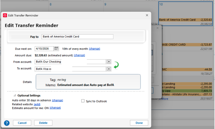Viewport: 215px width, 129px height.
Task: Collapse the Optional Settings section
Action: [x=15, y=95]
